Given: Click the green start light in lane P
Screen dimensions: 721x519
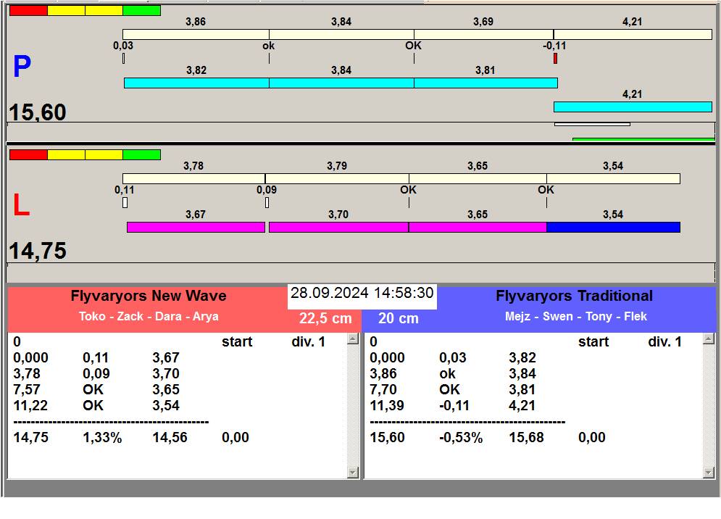Looking at the screenshot, I should [x=141, y=11].
